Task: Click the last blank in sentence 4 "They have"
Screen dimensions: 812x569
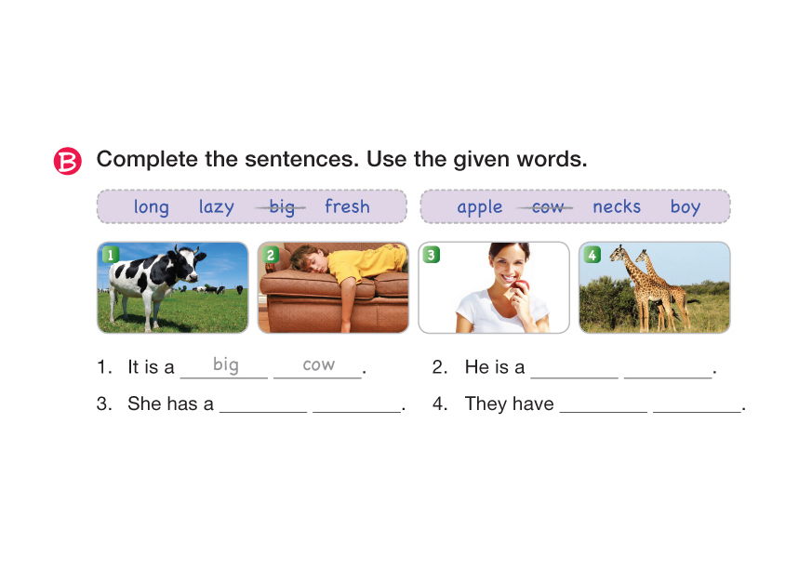Action: click(697, 404)
